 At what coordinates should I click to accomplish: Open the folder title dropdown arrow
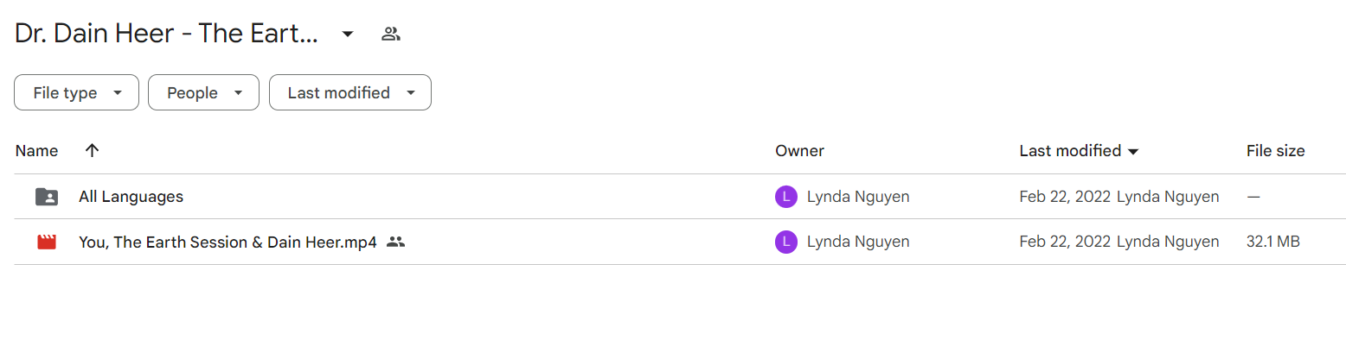pyautogui.click(x=347, y=35)
